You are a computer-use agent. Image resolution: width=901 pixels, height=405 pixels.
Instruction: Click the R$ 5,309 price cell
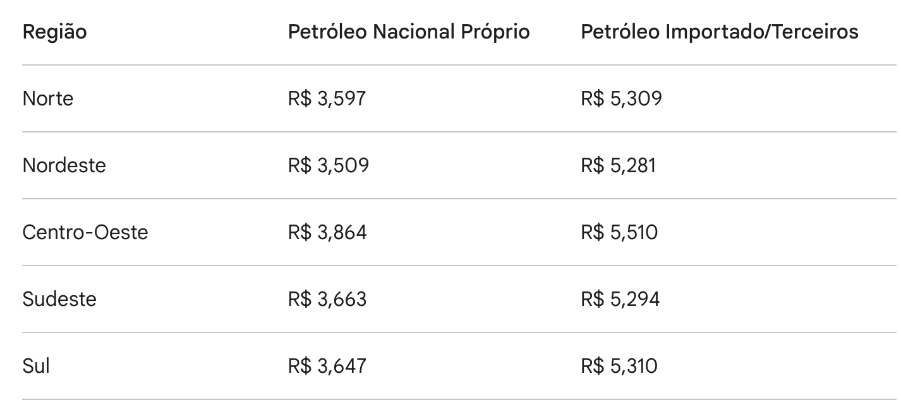tap(621, 98)
